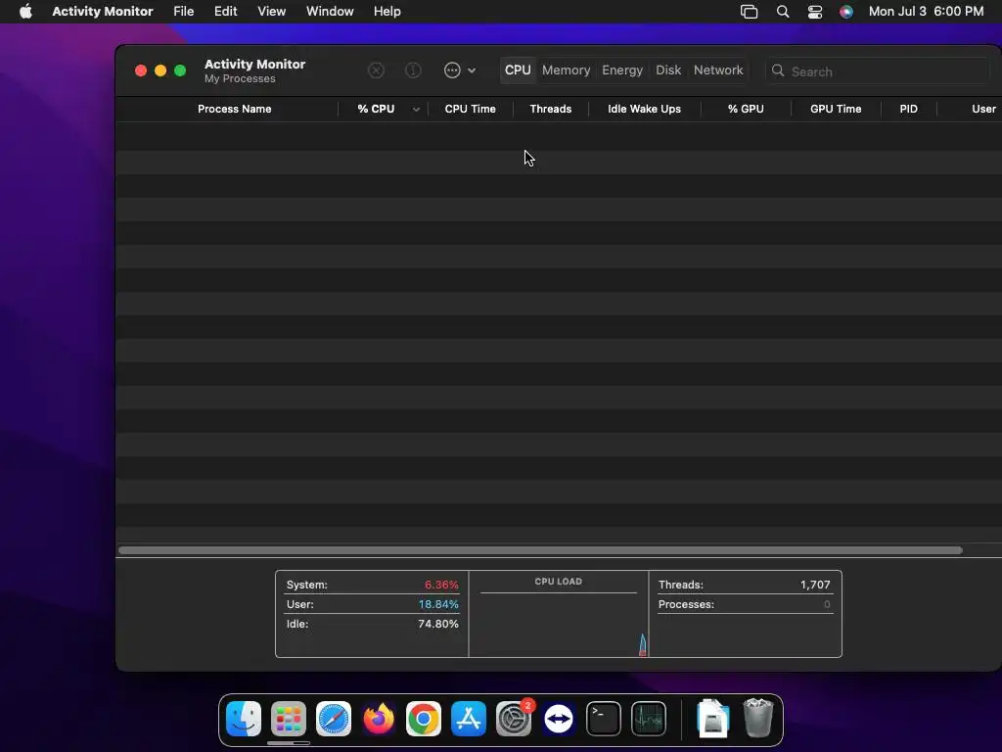Open the View menu
This screenshot has height=752, width=1002.
pyautogui.click(x=272, y=12)
